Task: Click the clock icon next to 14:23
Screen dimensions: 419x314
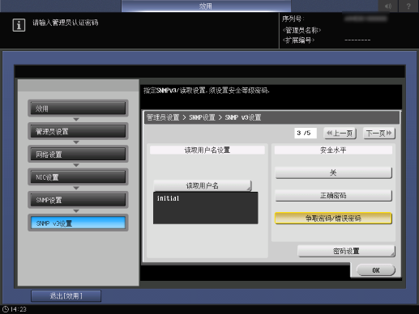Action: (x=6, y=309)
